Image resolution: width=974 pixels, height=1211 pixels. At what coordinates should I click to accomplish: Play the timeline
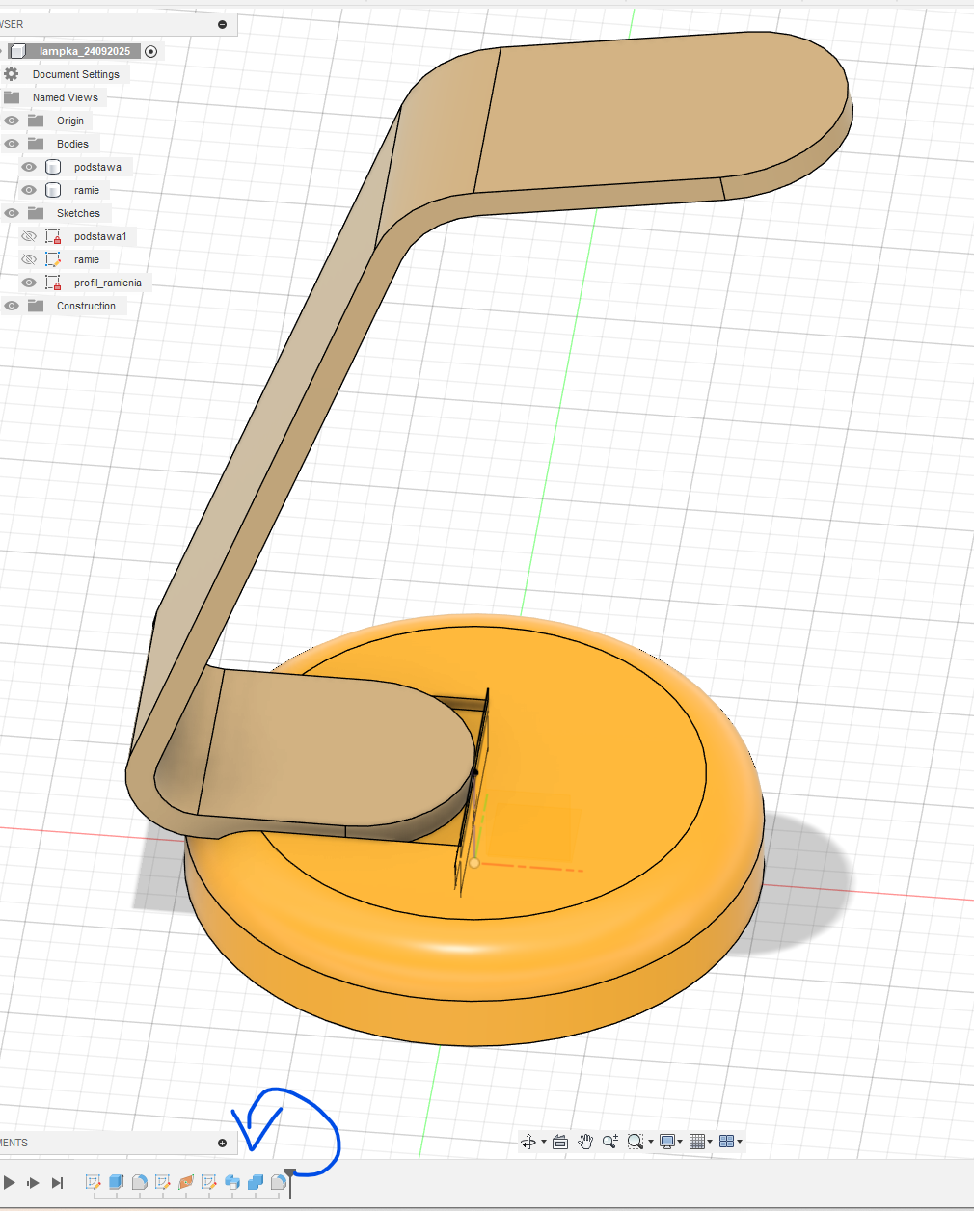coord(9,1182)
